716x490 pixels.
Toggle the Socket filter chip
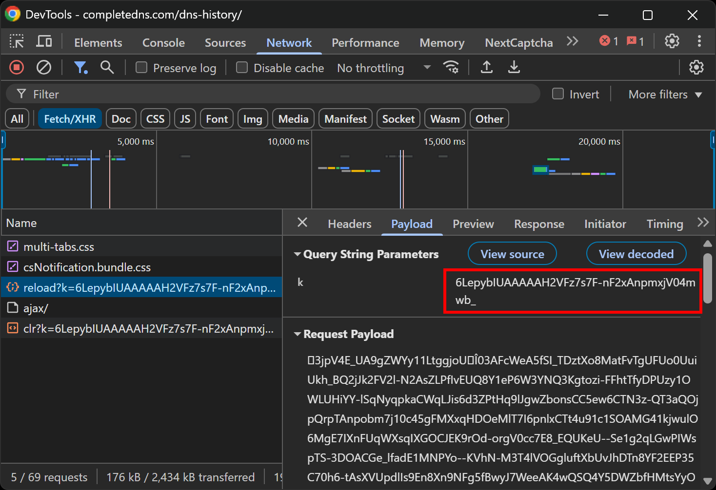coord(398,119)
